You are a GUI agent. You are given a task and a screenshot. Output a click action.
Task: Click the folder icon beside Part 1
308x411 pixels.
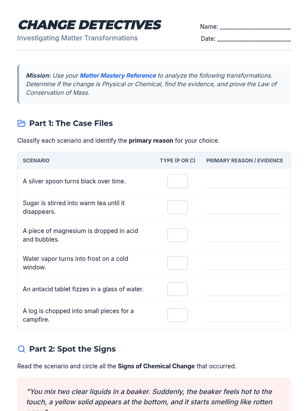[x=21, y=123]
